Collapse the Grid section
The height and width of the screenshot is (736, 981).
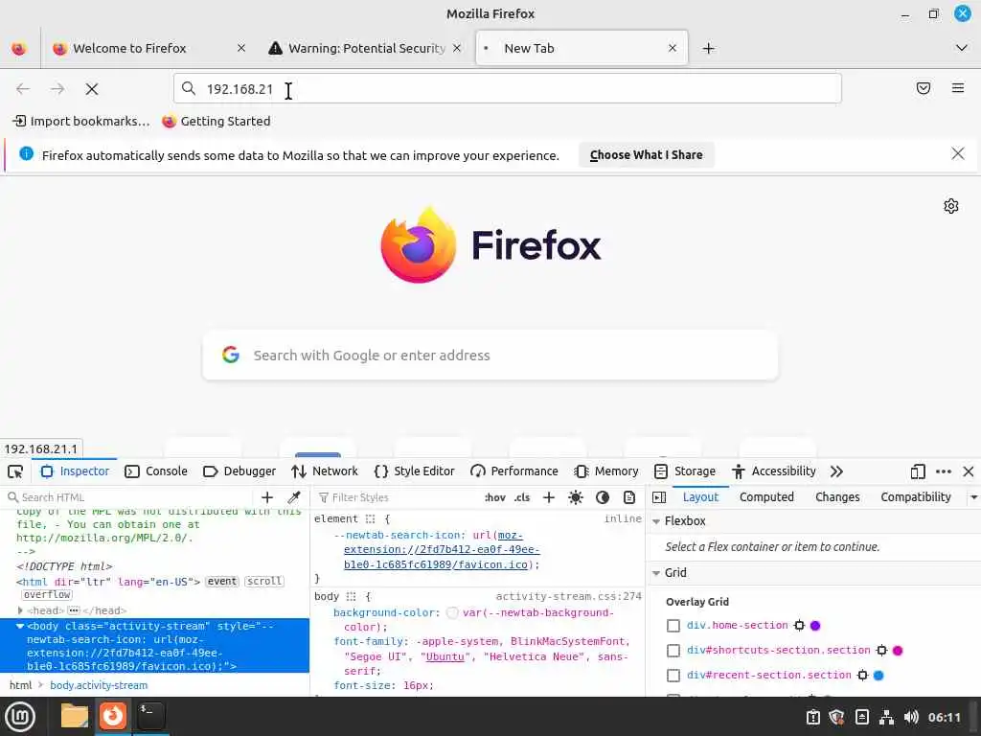656,573
